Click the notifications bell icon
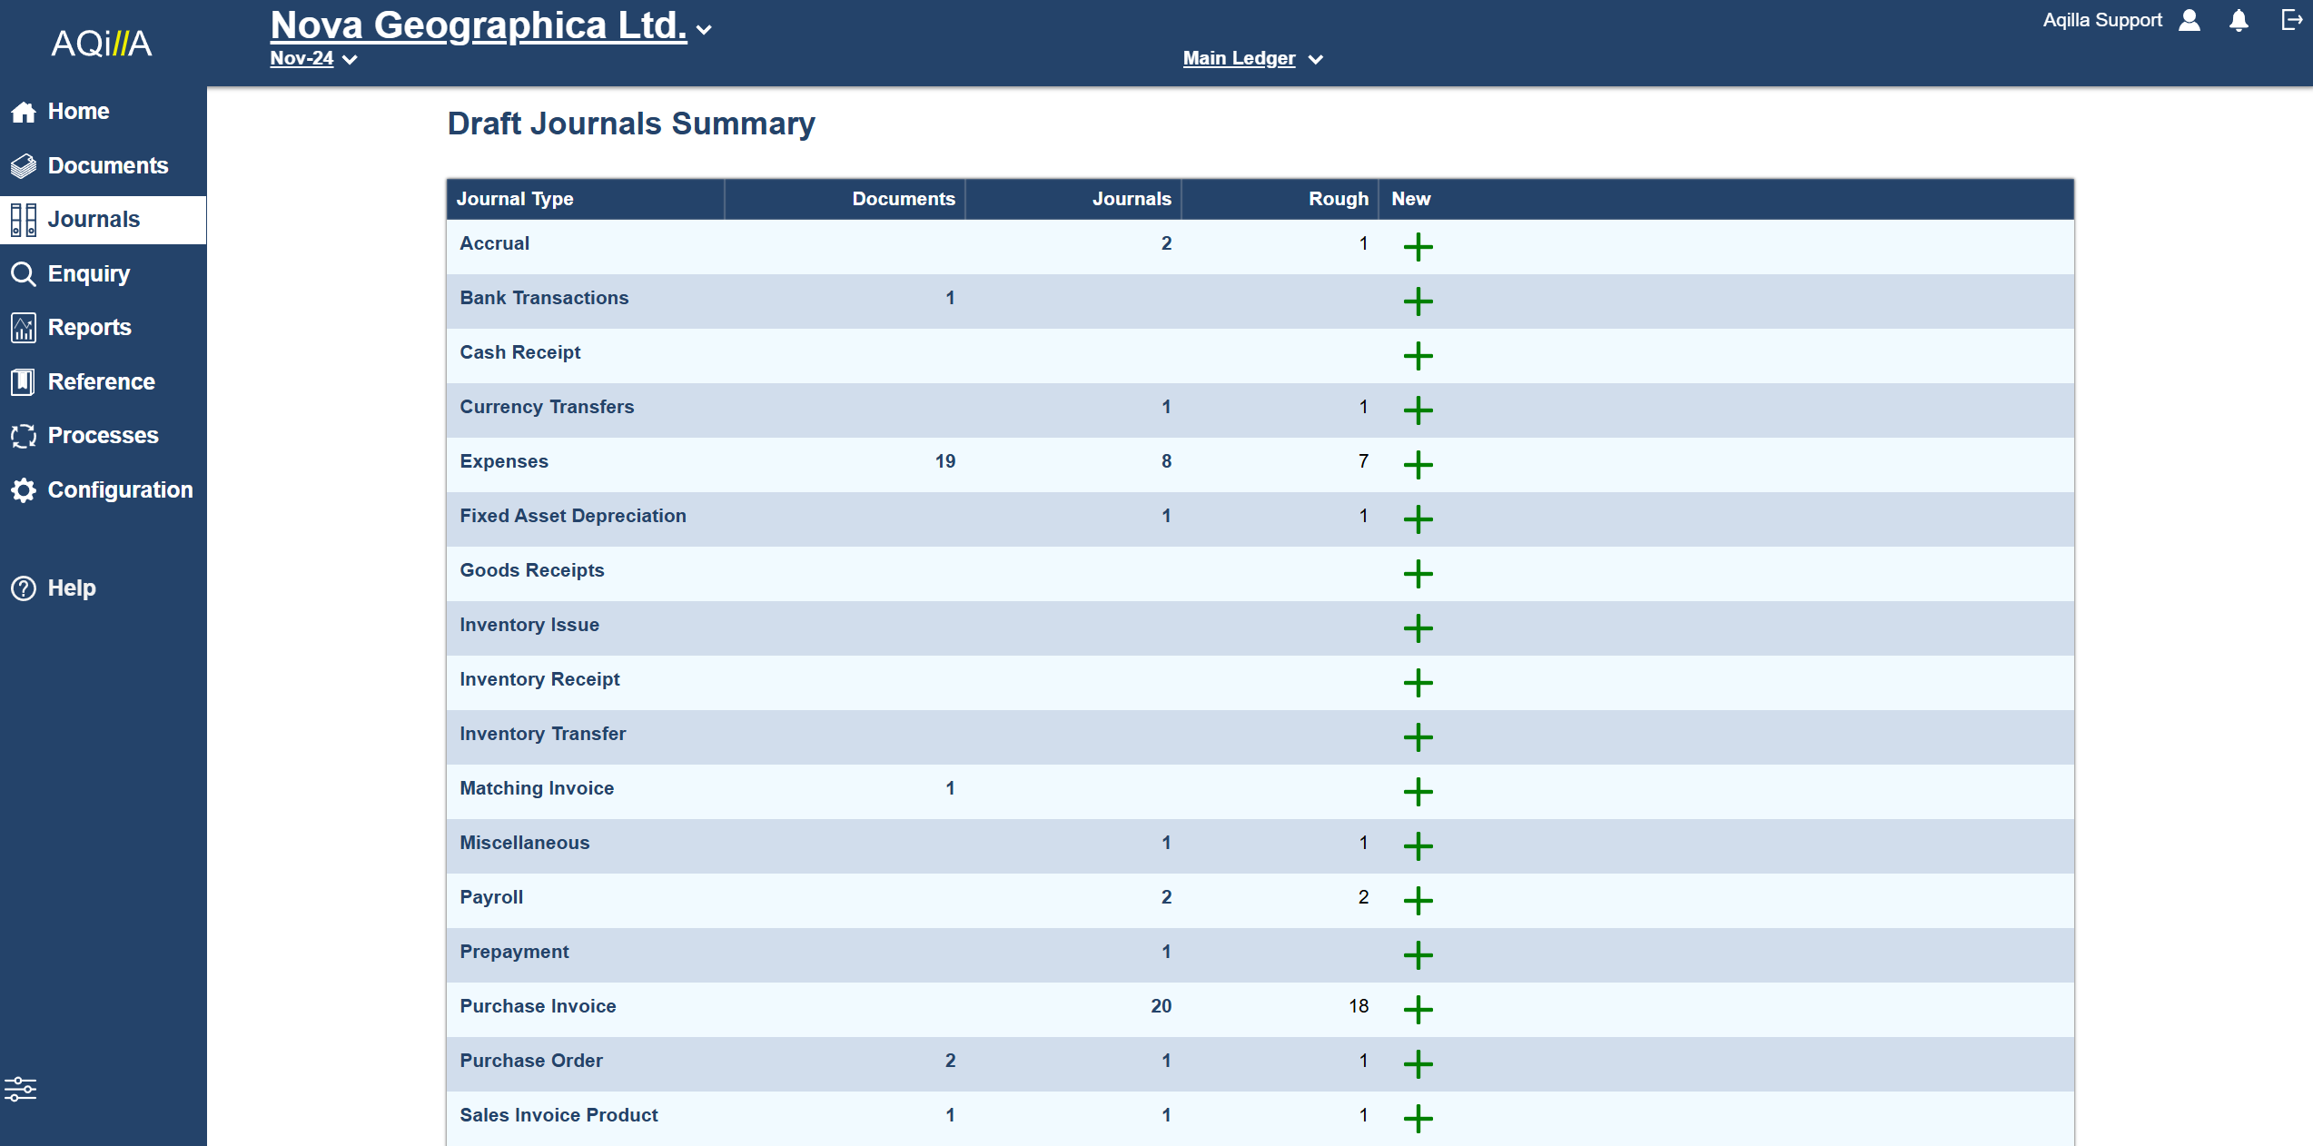The width and height of the screenshot is (2313, 1146). [x=2239, y=21]
